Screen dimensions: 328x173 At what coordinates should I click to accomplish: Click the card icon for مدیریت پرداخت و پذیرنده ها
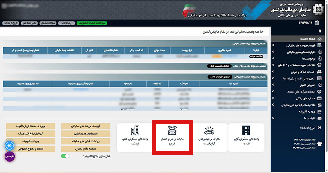(319, 79)
